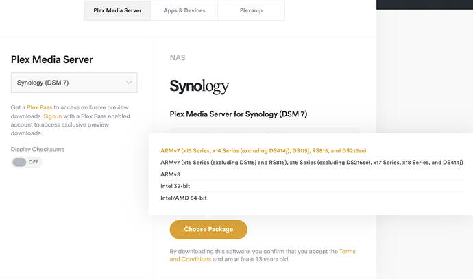Viewport: 473px width, 279px height.
Task: Toggle the Display Checksums switch
Action: point(27,162)
